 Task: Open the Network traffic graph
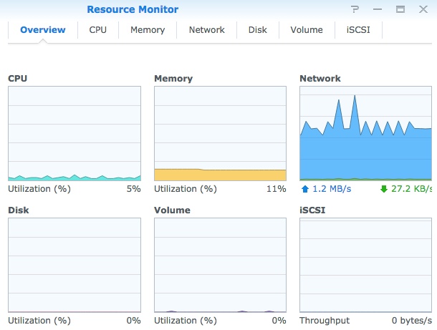pyautogui.click(x=365, y=134)
